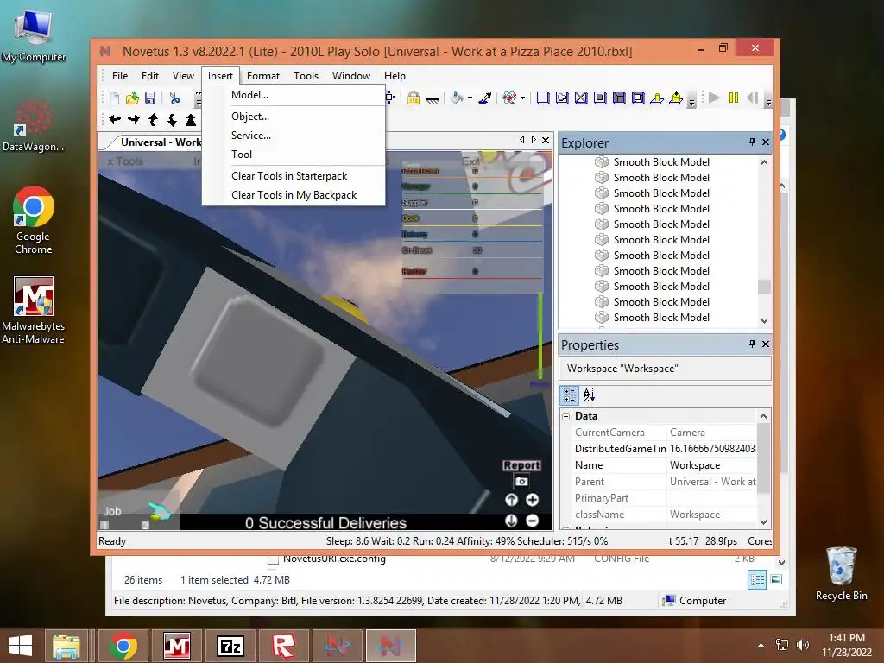Screen dimensions: 884x663
Task: Click the Workspace object selector field
Action: 665,369
